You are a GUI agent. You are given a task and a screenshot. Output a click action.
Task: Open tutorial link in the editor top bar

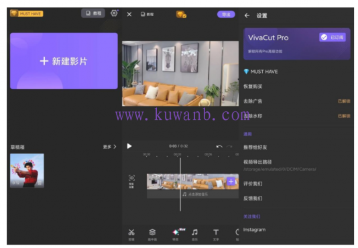147,14
